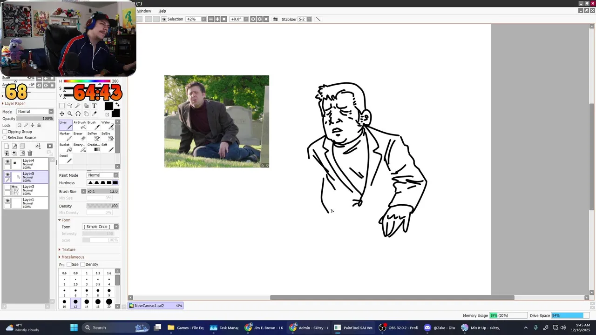Select the Bucket fill tool
596x335 pixels.
(x=66, y=147)
